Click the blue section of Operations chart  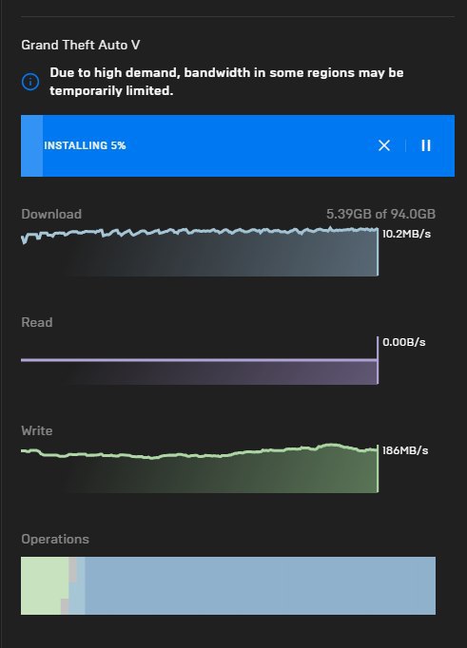pos(261,585)
